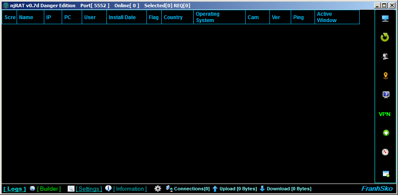Screen dimensions: 398x195
Task: Click the gear icon in bottom bar
Action: [x=158, y=189]
